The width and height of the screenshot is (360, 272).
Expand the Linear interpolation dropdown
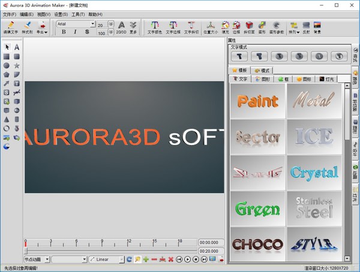(x=106, y=259)
